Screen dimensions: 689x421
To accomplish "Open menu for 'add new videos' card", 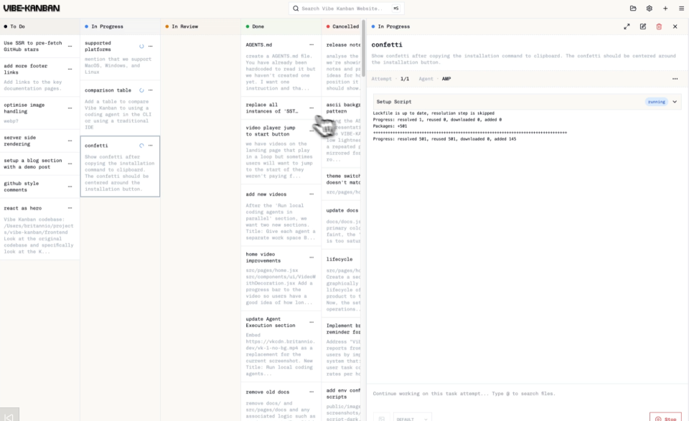I will (311, 194).
